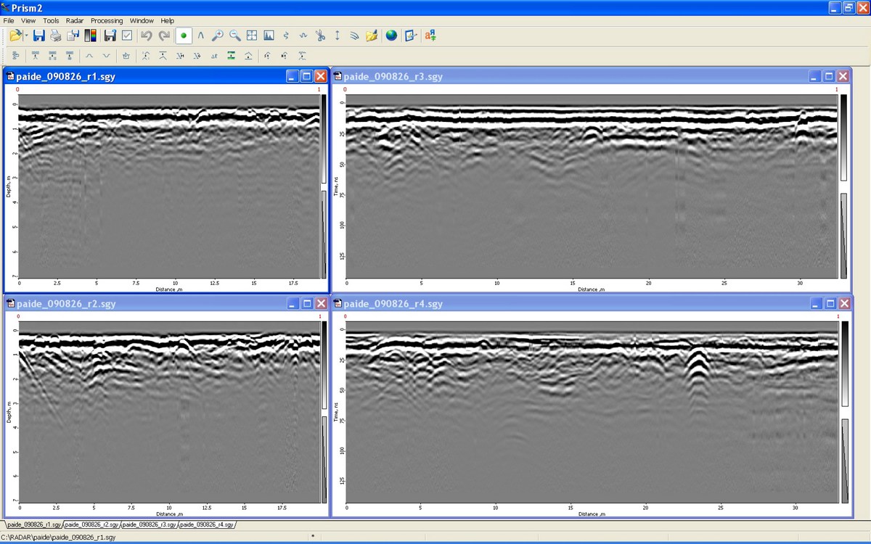The width and height of the screenshot is (871, 544).
Task: Click the Undo arrow icon
Action: point(146,36)
